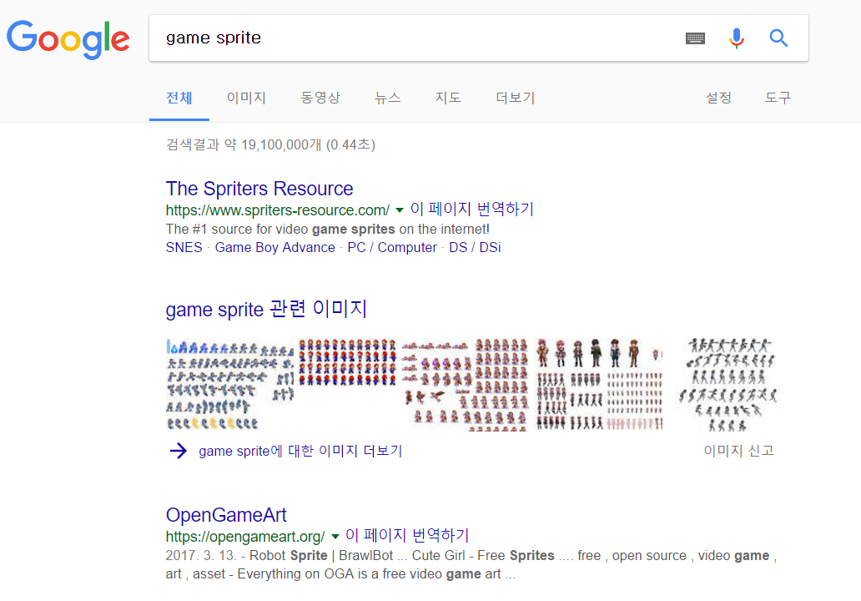This screenshot has width=861, height=601.
Task: Open the DS / DSi sitelink
Action: coord(475,247)
